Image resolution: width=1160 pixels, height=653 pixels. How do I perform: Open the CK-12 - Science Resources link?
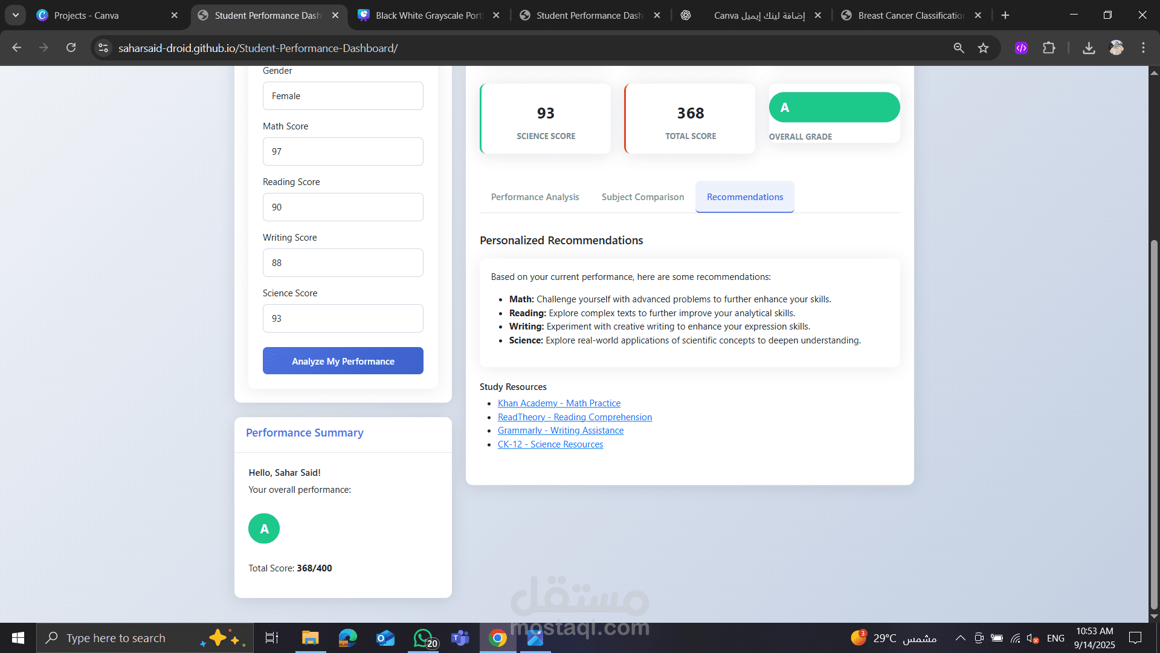[550, 444]
